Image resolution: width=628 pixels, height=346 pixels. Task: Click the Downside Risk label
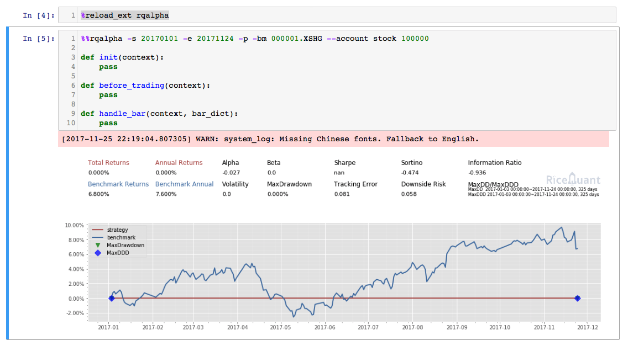click(423, 184)
